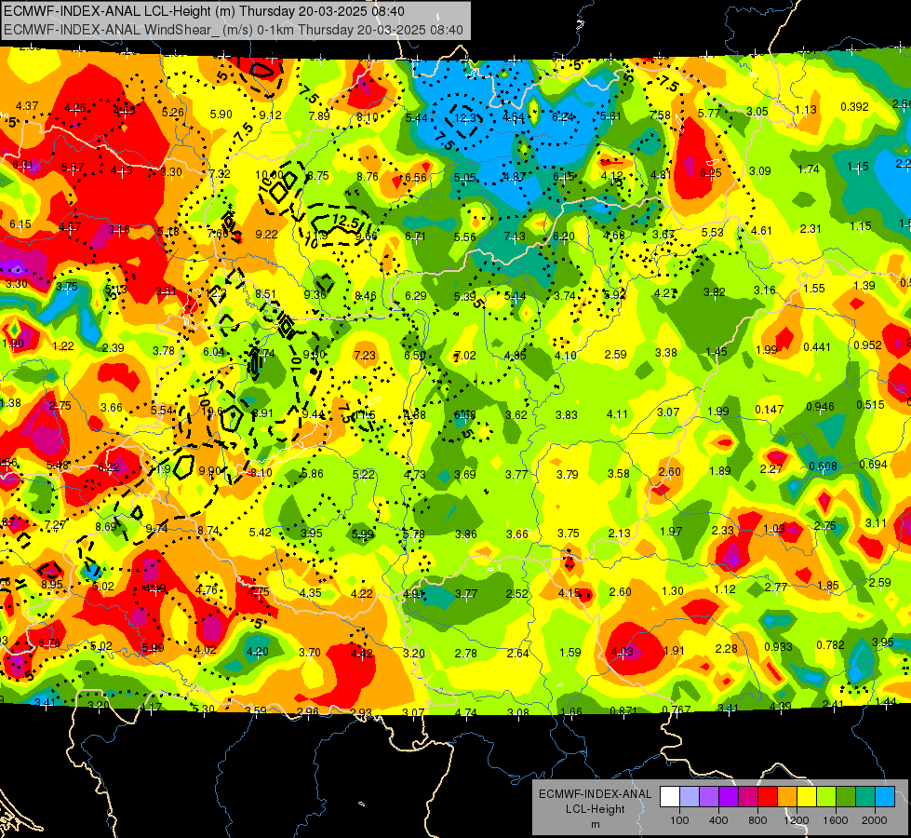Screen dimensions: 911x838
Task: Click the grid value 7.23
Action: coord(365,355)
